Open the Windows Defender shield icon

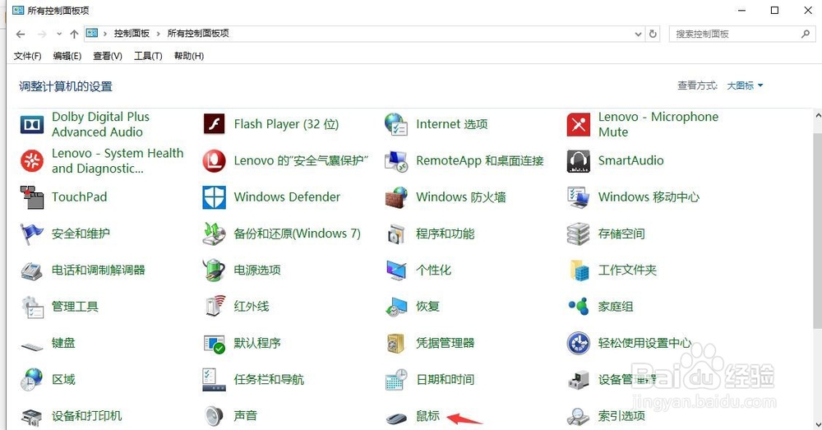214,197
